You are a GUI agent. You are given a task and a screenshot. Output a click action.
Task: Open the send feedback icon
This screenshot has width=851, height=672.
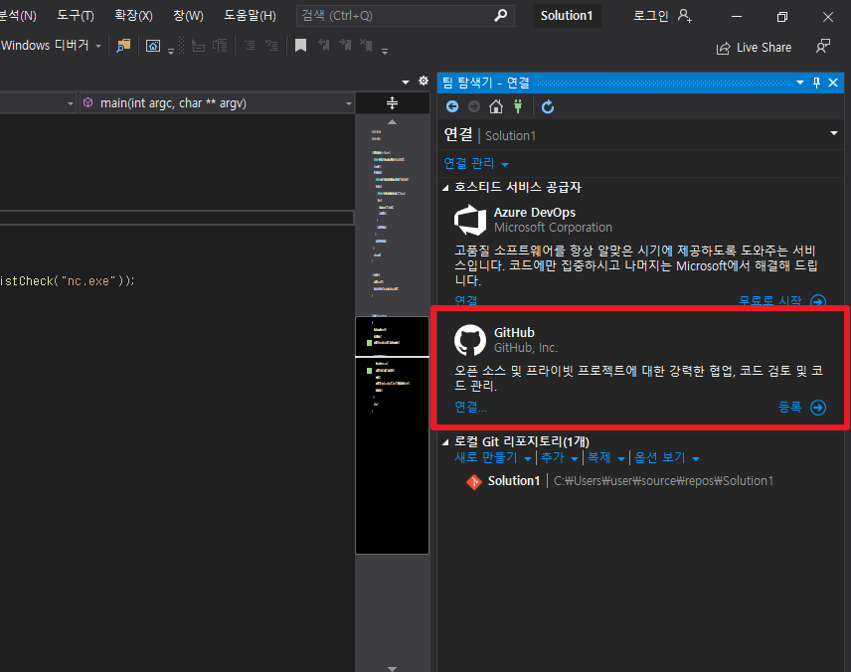click(823, 46)
